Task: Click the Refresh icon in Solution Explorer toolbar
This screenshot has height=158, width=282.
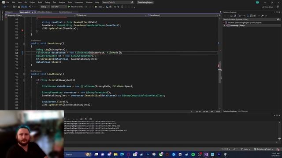Action: click(x=248, y=16)
